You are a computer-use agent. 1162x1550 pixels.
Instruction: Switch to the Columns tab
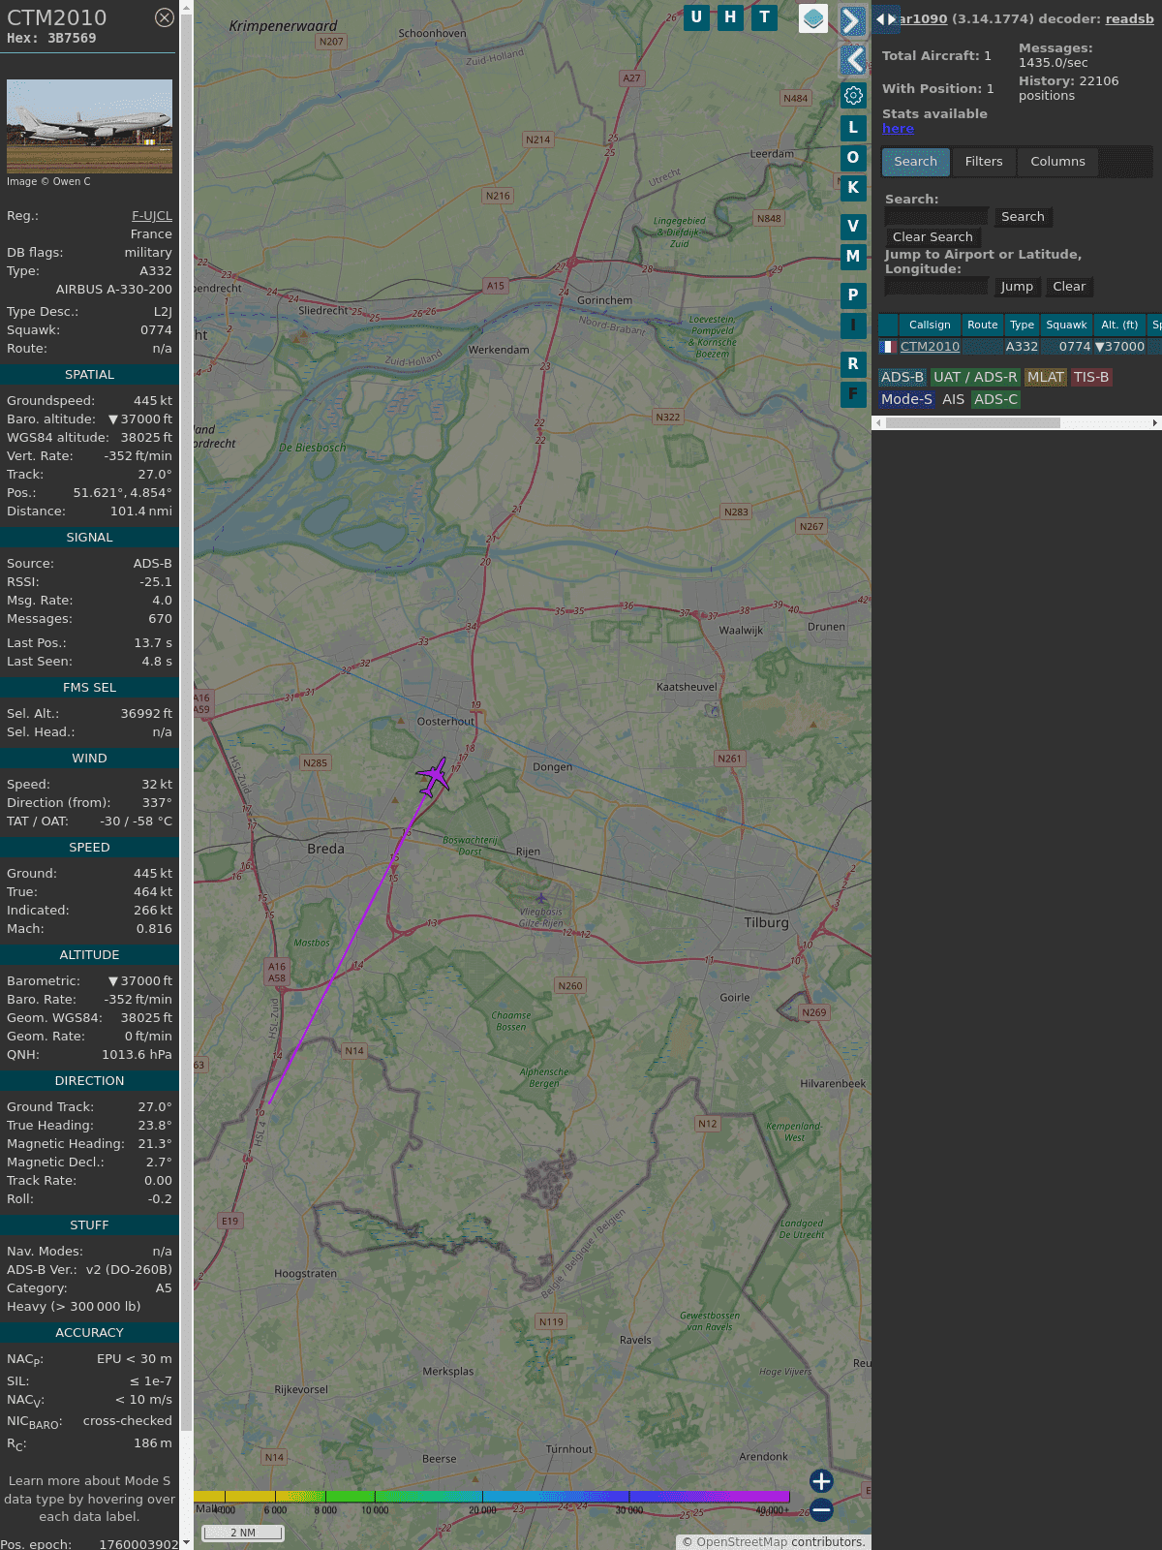click(1057, 162)
